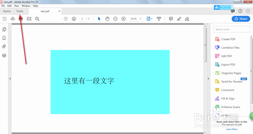Viewport: 253px width, 134px height.
Task: Open the zoom level dropdown
Action: click(140, 19)
